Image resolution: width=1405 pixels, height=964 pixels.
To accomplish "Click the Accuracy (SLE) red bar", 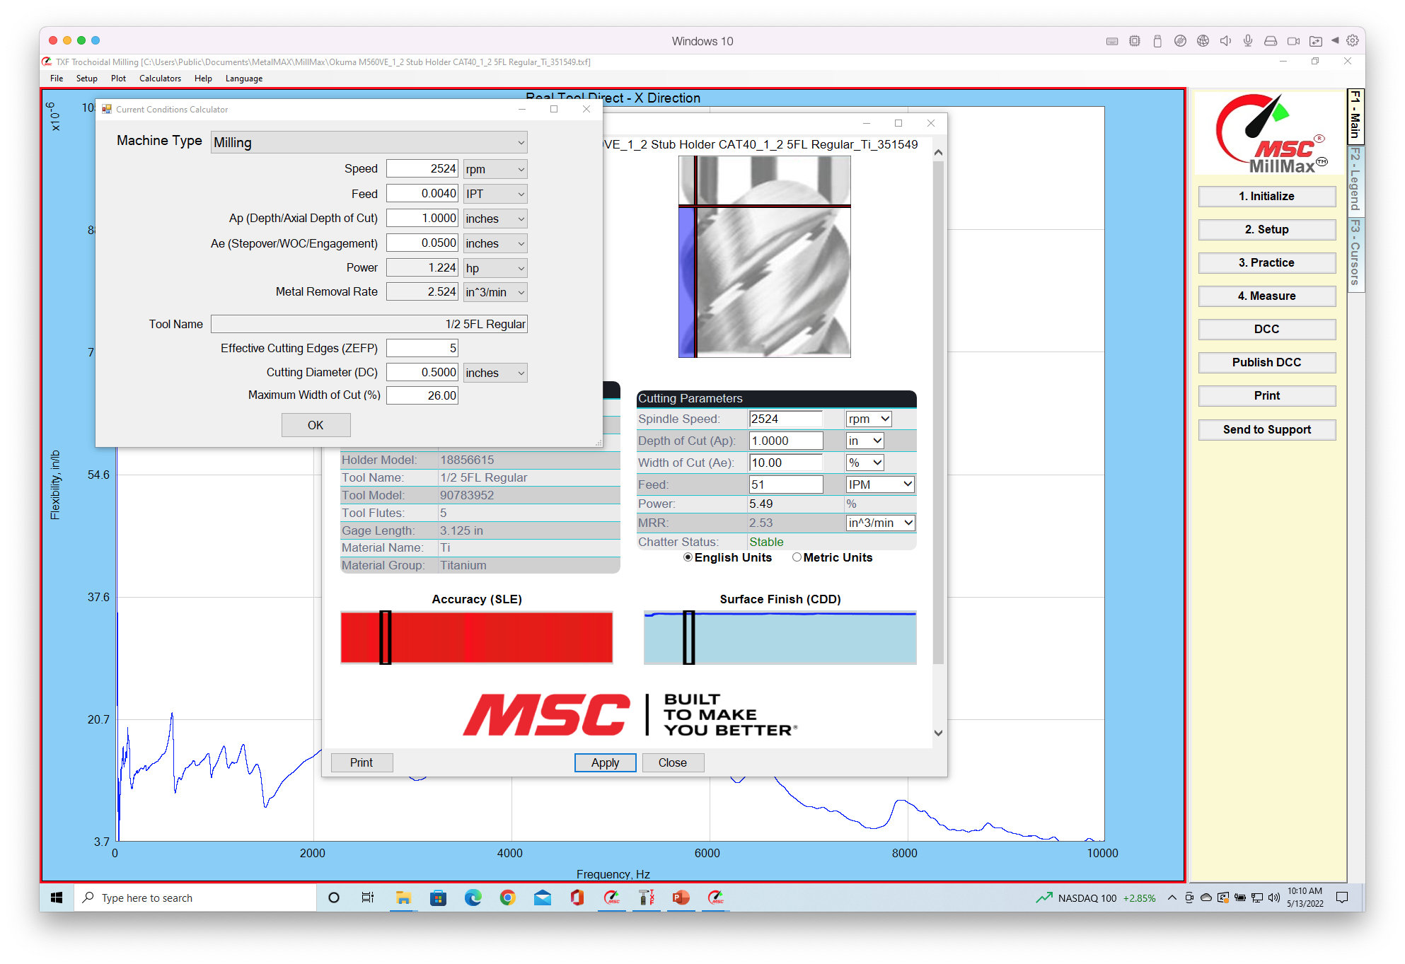I will point(477,637).
